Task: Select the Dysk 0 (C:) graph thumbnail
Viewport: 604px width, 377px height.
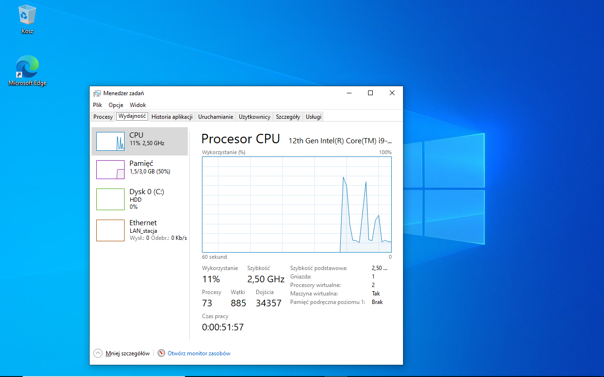Action: pyautogui.click(x=110, y=199)
